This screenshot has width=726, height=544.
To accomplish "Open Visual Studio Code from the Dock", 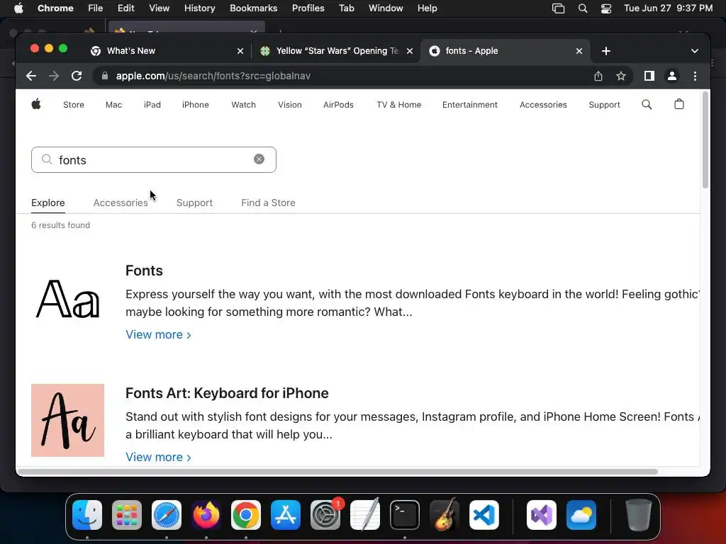I will click(x=484, y=515).
